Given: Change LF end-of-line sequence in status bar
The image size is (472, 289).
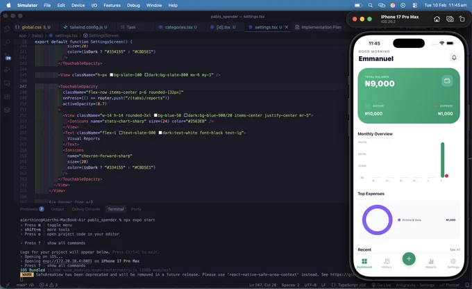Looking at the screenshot, I should click(323, 285).
